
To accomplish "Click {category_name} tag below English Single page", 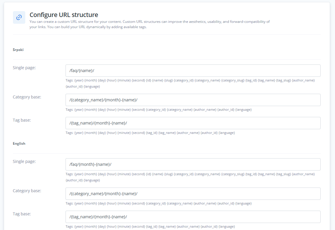I will 207,174.
